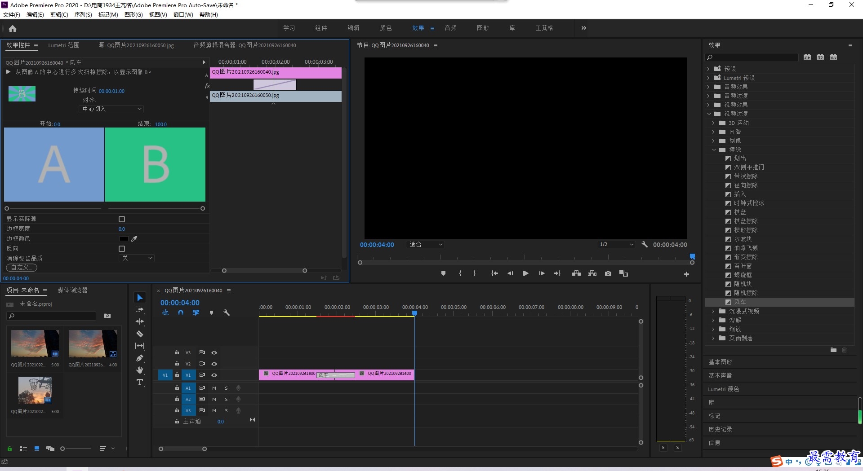This screenshot has height=471, width=863.
Task: Mute audio track A3
Action: (x=214, y=410)
